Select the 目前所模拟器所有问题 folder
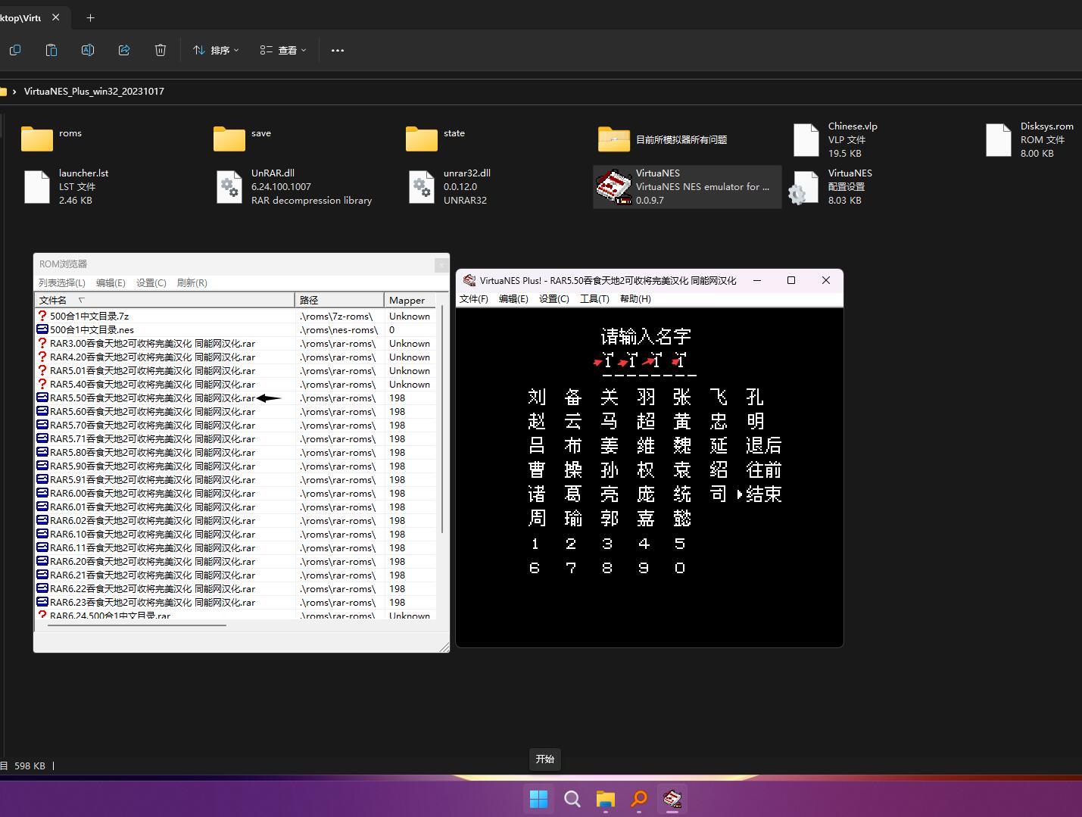 click(614, 139)
